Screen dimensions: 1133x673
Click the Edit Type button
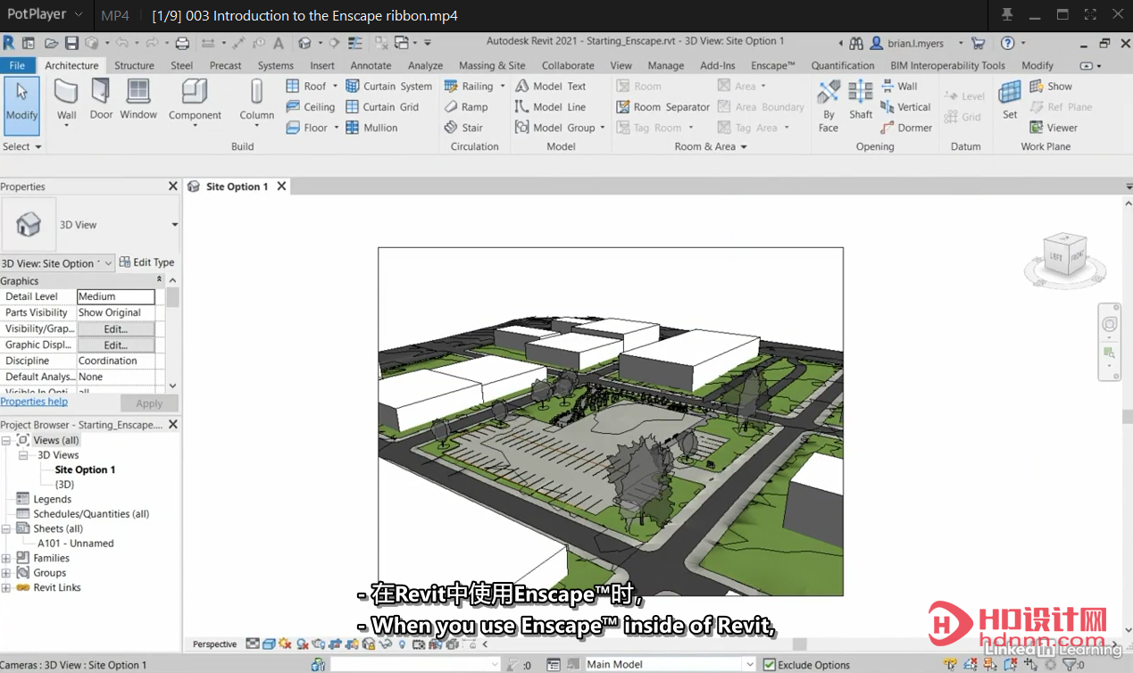point(147,262)
